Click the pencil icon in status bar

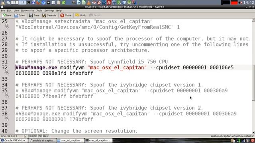[x=26, y=136]
